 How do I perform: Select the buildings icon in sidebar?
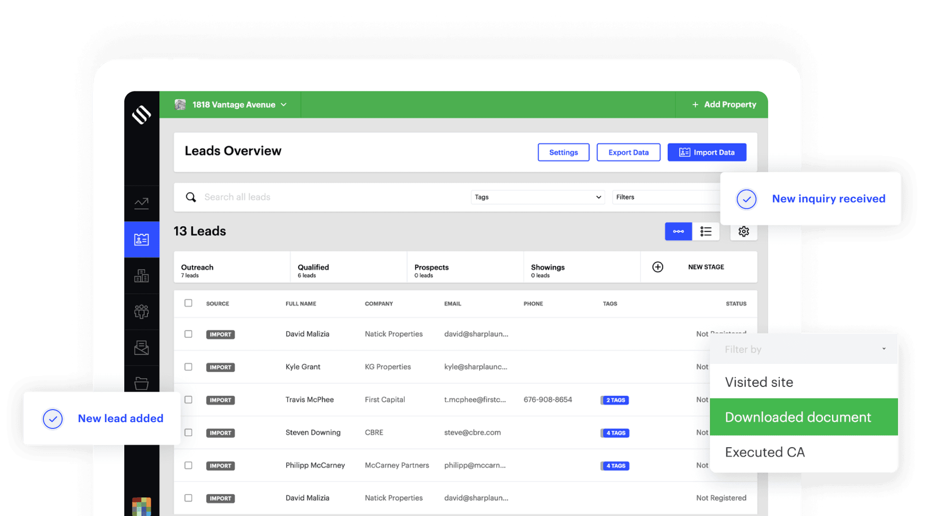141,276
